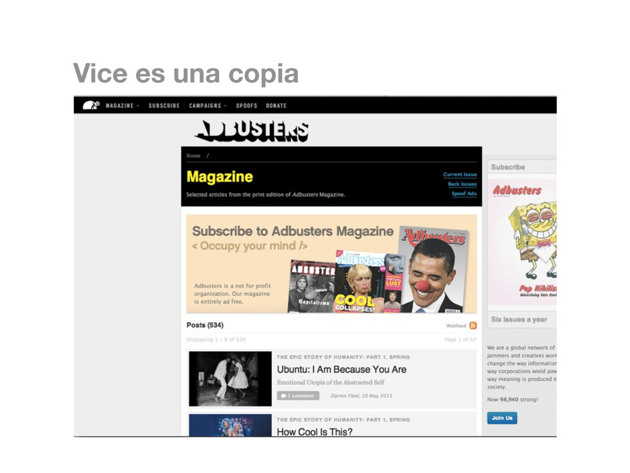Viewport: 630px width, 473px height.
Task: Click 'Emotional Utopia of the Abstracted Self' subtitle
Action: (x=330, y=382)
